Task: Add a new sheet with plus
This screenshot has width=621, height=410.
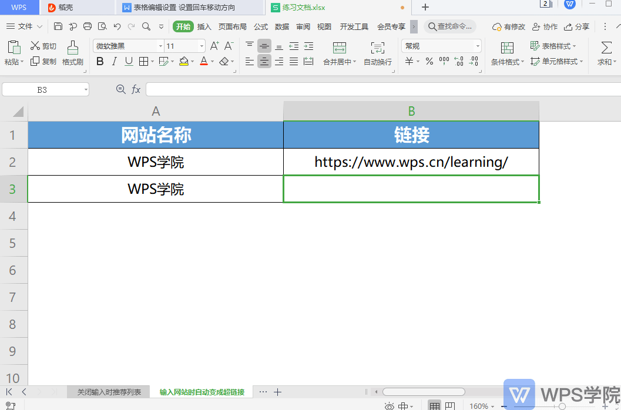Action: 278,392
